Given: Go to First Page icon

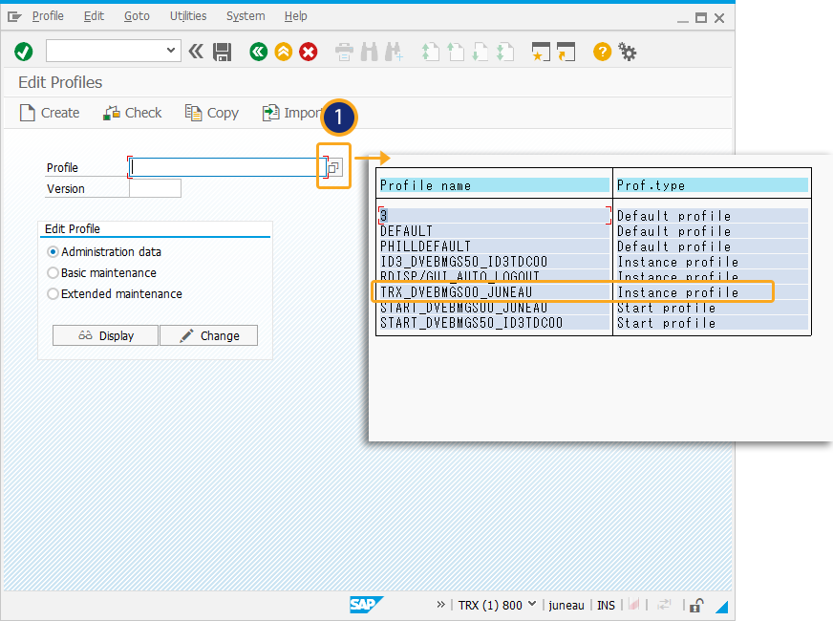Looking at the screenshot, I should (x=430, y=52).
